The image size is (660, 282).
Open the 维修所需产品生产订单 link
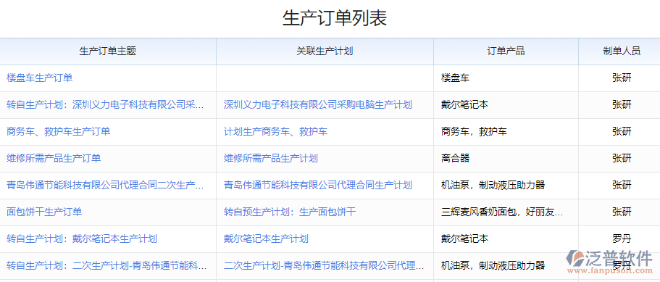pos(54,158)
